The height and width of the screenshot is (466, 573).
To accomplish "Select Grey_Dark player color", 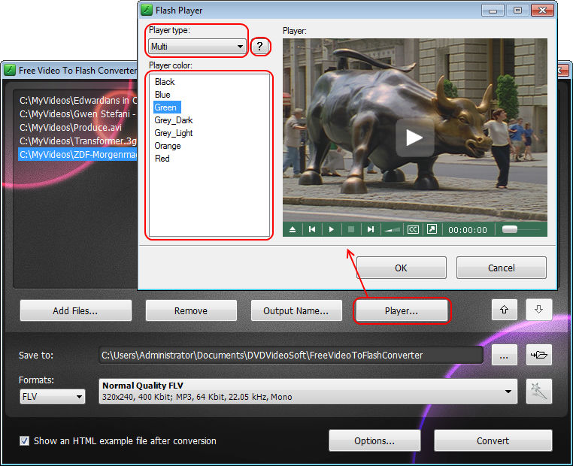I will pyautogui.click(x=174, y=120).
